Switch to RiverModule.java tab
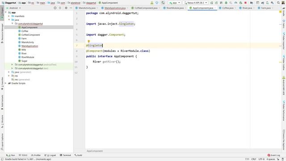Viewport: 286px width, 161px height. 175,8
